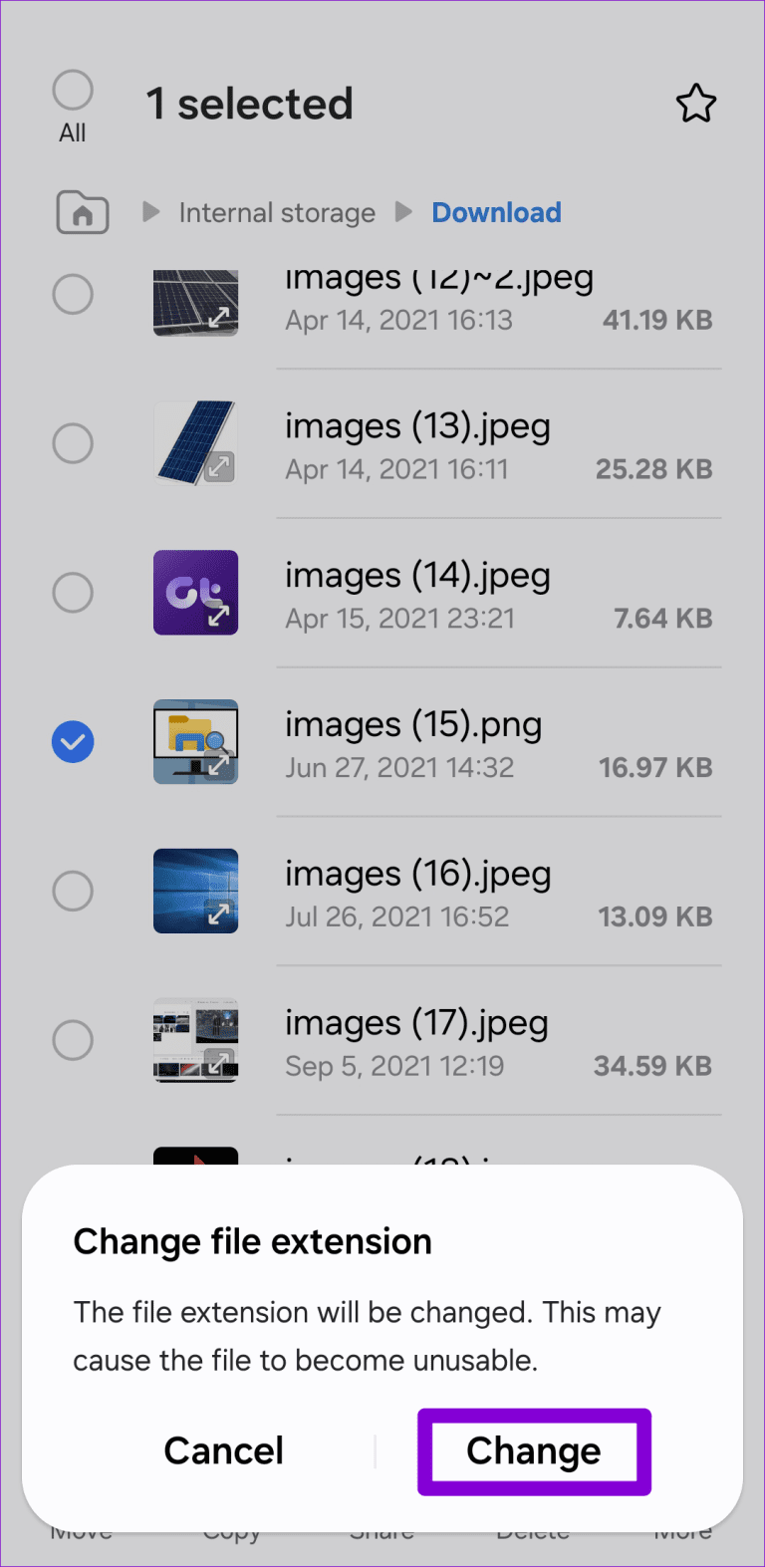765x1567 pixels.
Task: Open the Windows wallpaper thumbnail for images (16).jpeg
Action: 195,891
